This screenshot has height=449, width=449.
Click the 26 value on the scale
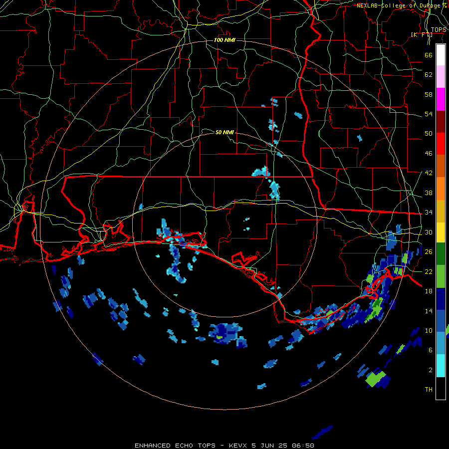pyautogui.click(x=429, y=252)
